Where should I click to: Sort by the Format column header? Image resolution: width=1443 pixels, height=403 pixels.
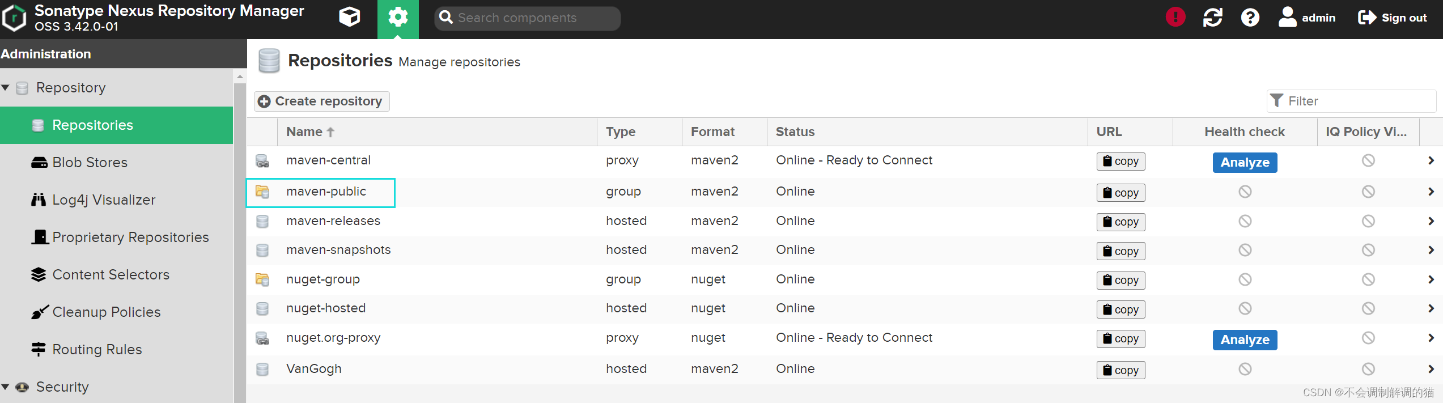(724, 131)
